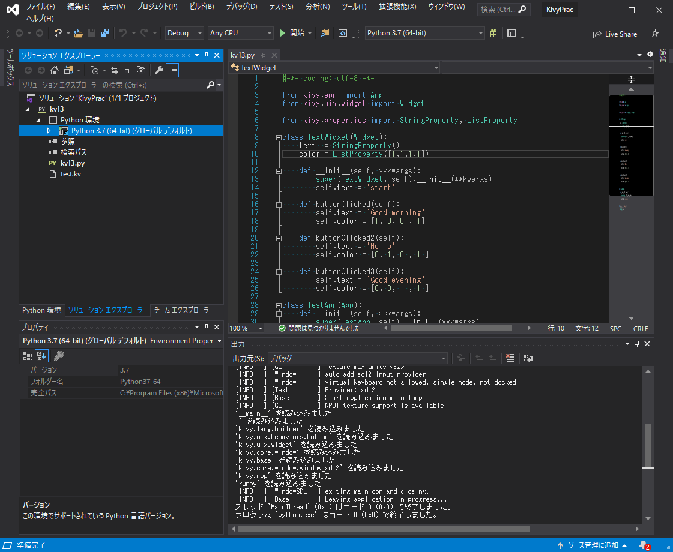Click the editor horizontal scrollbar thumb
Screen dimensions: 673x552
pyautogui.click(x=451, y=328)
